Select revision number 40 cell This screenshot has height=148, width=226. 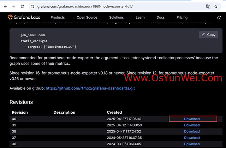(x=14, y=119)
